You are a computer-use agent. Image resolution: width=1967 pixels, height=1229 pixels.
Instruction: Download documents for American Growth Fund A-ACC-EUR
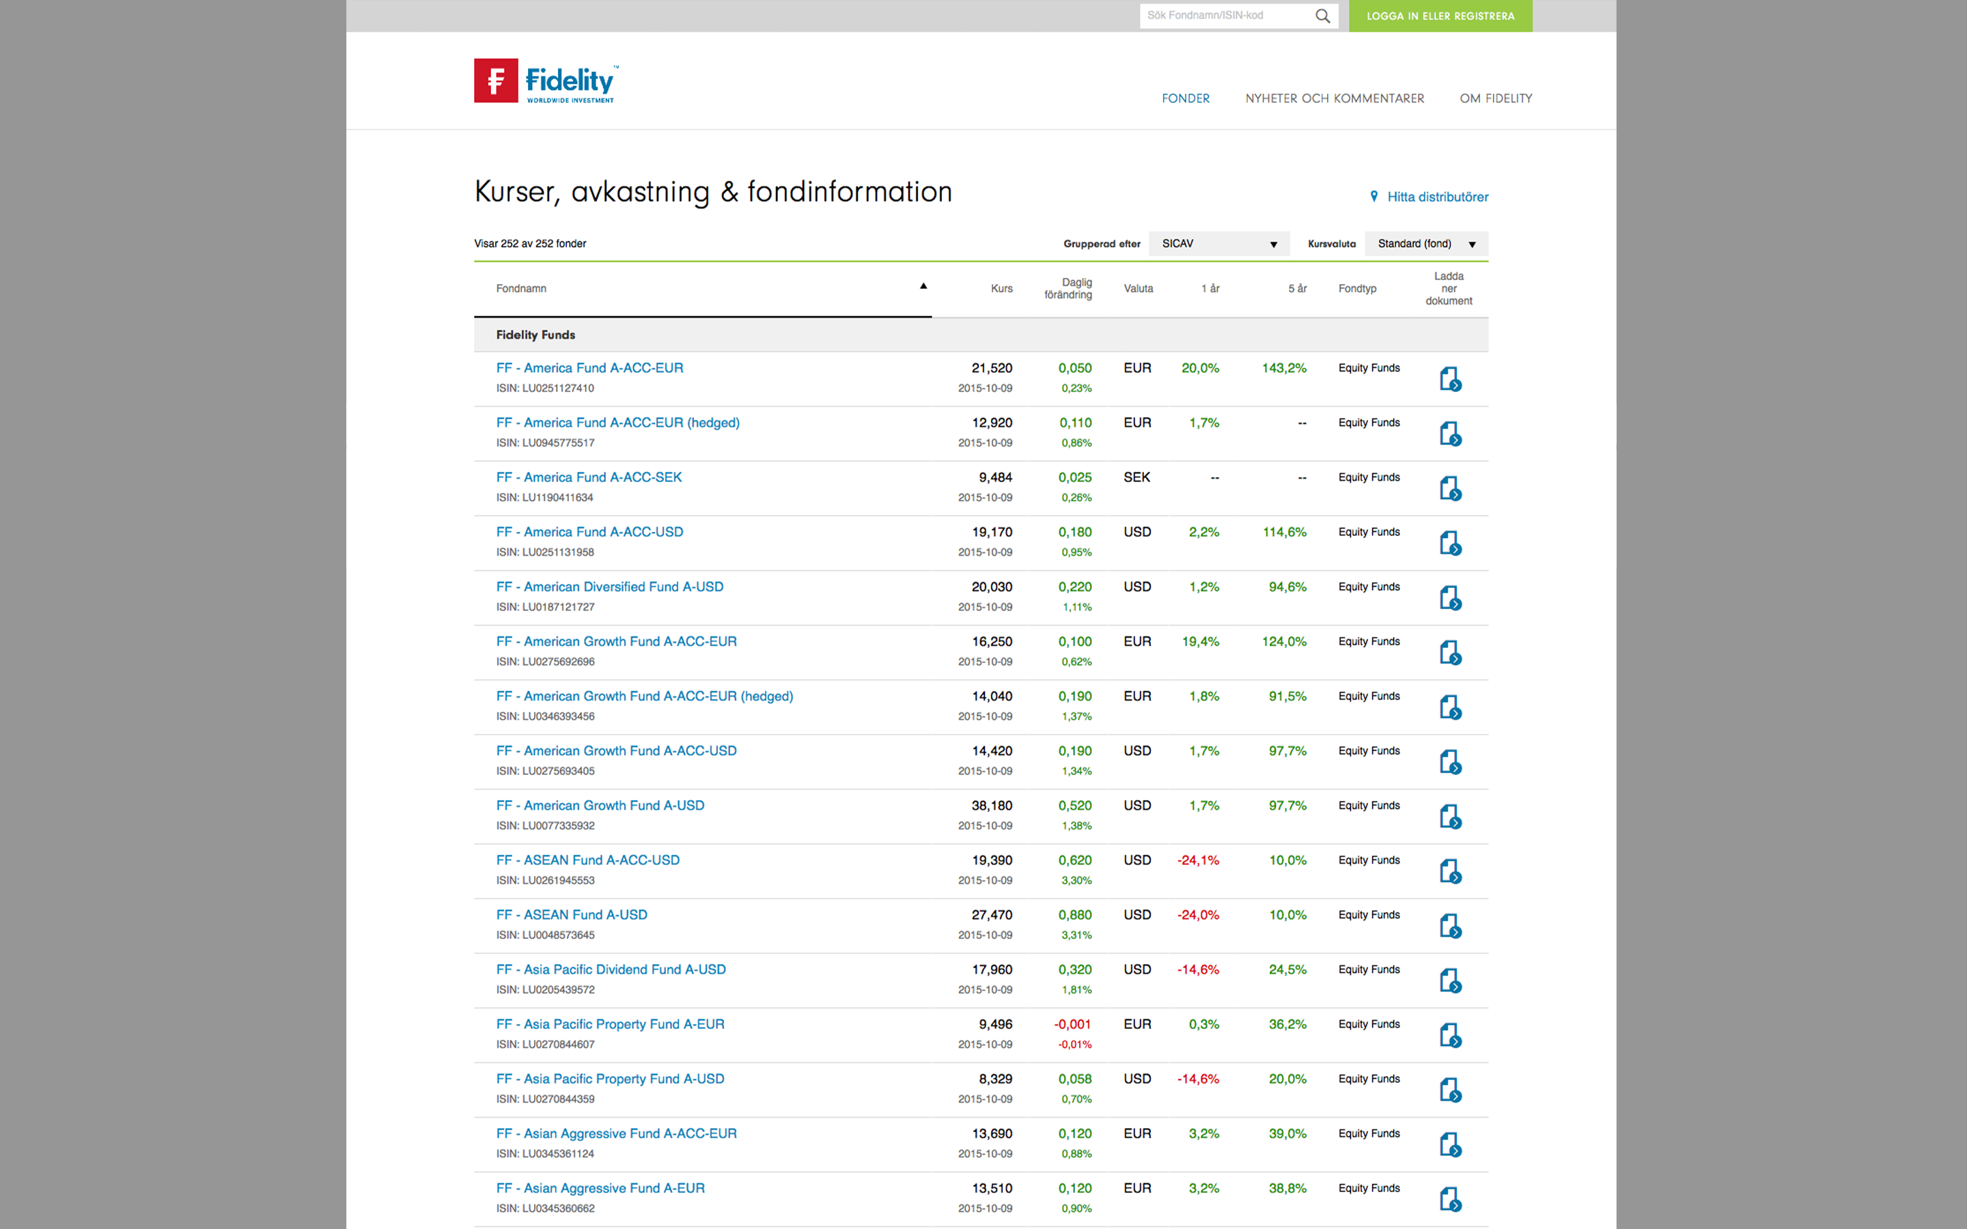tap(1450, 652)
